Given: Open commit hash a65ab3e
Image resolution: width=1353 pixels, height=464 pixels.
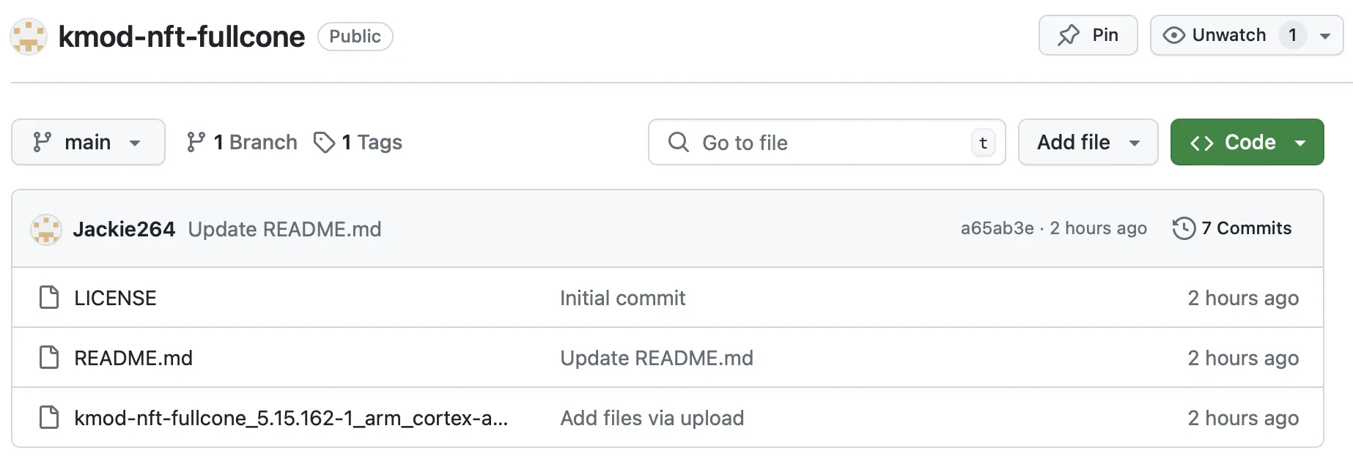Looking at the screenshot, I should (997, 228).
